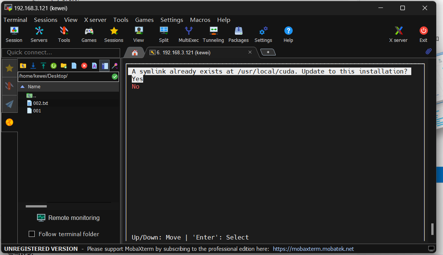Select No option in terminal prompt

136,87
